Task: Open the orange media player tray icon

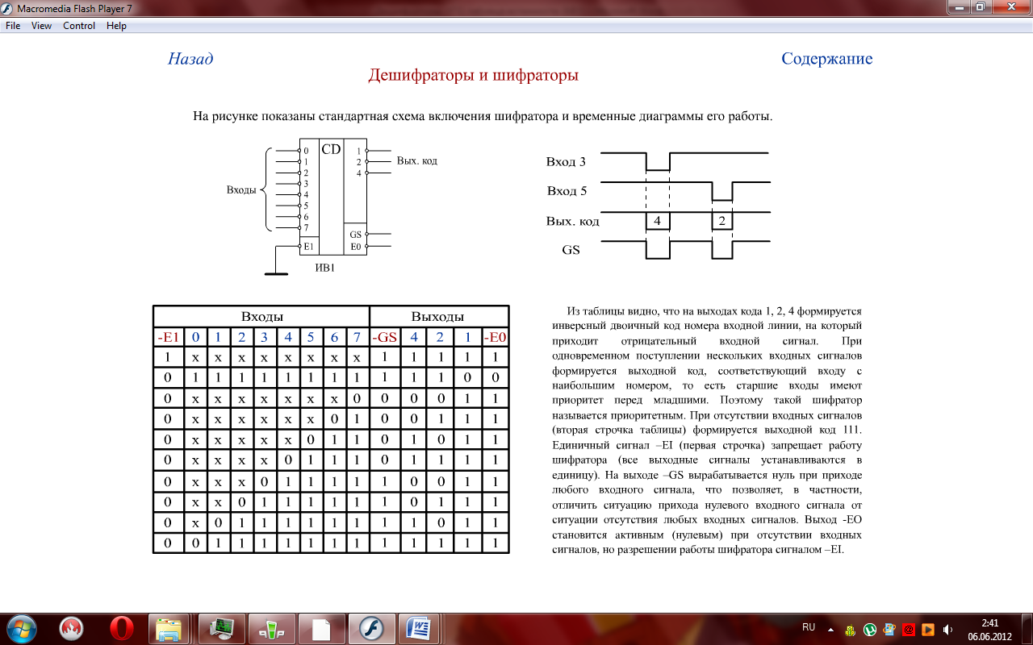Action: coord(928,630)
